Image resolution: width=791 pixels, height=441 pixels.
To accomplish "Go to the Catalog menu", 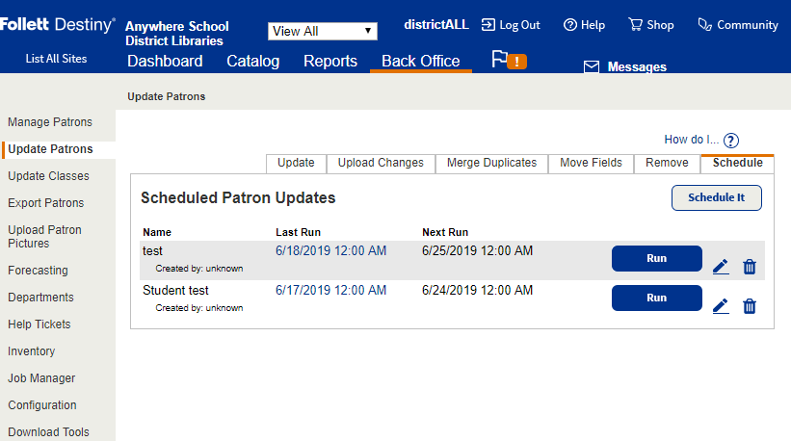I will click(253, 62).
